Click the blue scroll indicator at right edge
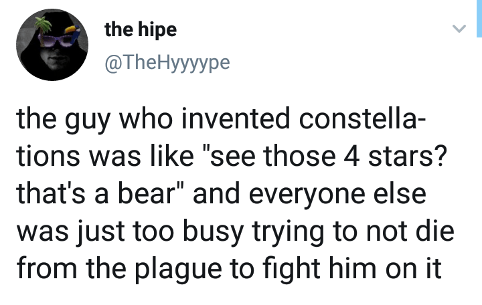 tap(479, 19)
